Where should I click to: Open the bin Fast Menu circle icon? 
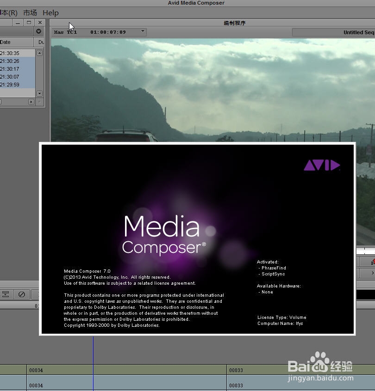[39, 31]
